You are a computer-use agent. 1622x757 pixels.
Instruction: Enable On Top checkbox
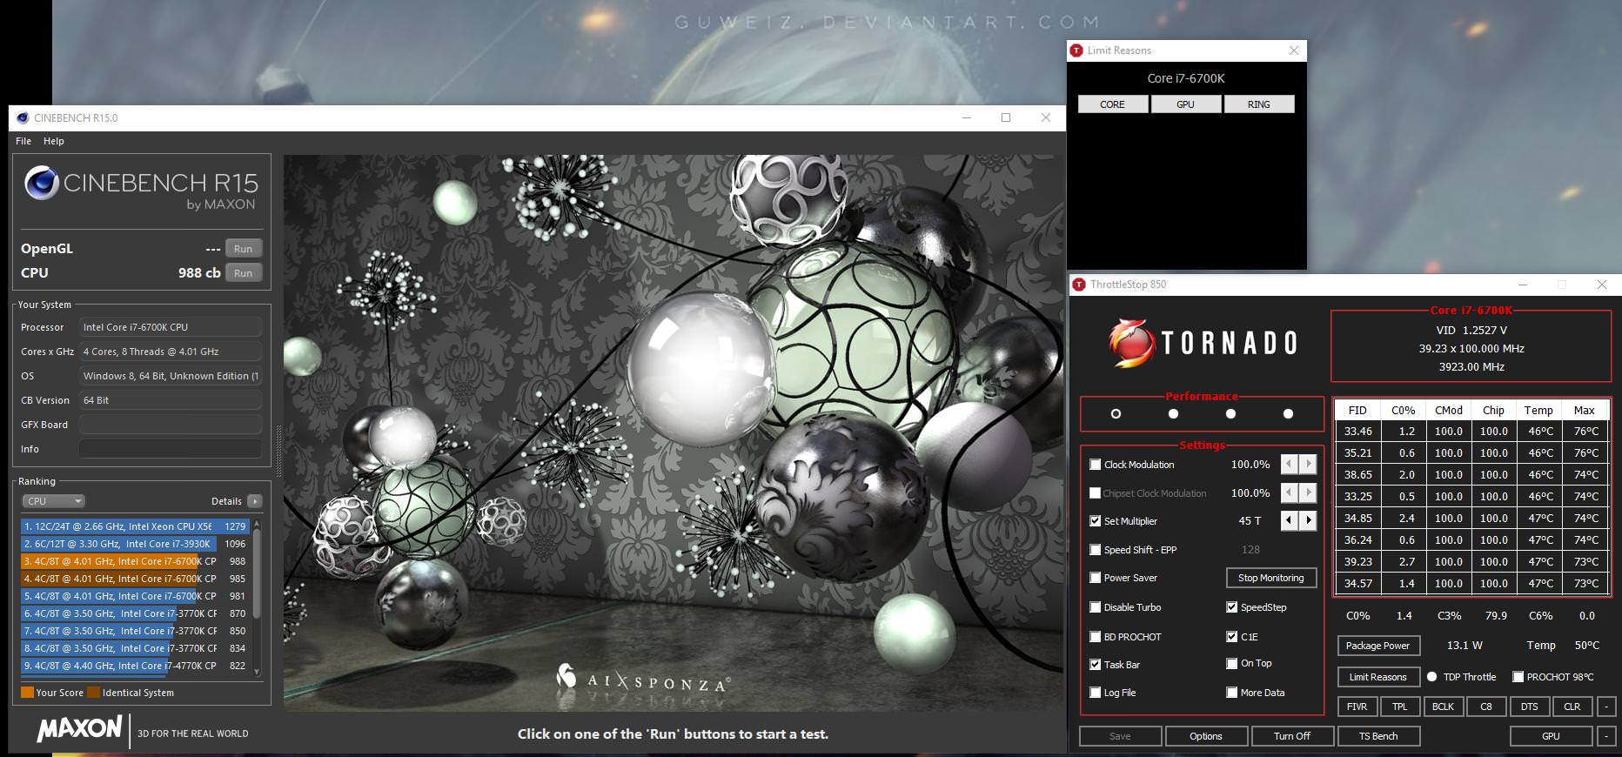[1232, 664]
